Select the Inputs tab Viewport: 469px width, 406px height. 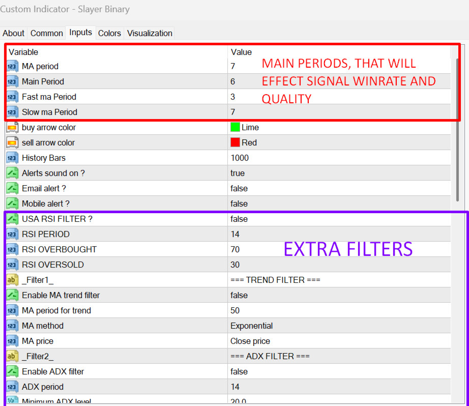(x=80, y=33)
